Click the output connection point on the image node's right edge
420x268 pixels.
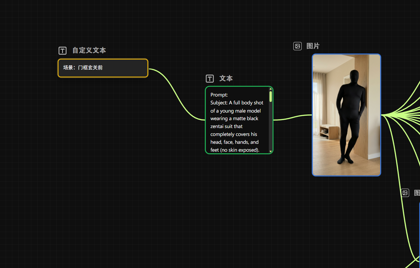pyautogui.click(x=381, y=115)
